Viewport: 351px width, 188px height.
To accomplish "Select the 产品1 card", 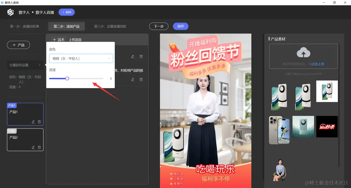I will [25, 114].
